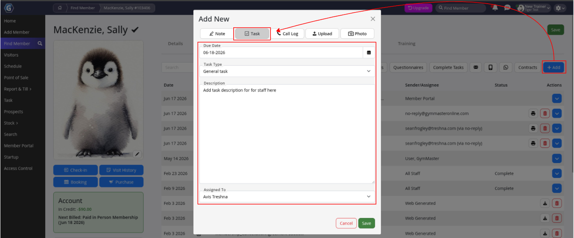Expand actions for no-reply@gymmasteronline.com row
The width and height of the screenshot is (574, 238).
557,113
